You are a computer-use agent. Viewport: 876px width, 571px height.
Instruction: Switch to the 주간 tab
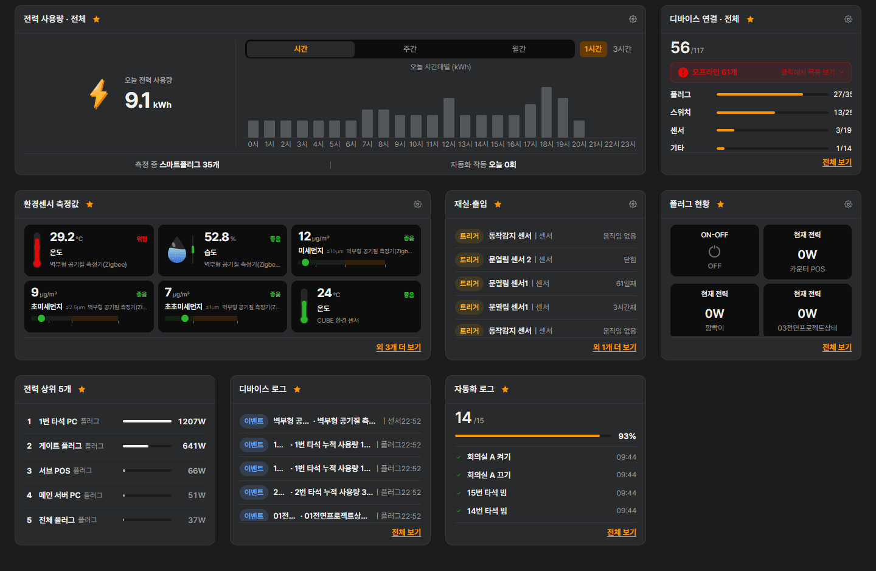(410, 49)
